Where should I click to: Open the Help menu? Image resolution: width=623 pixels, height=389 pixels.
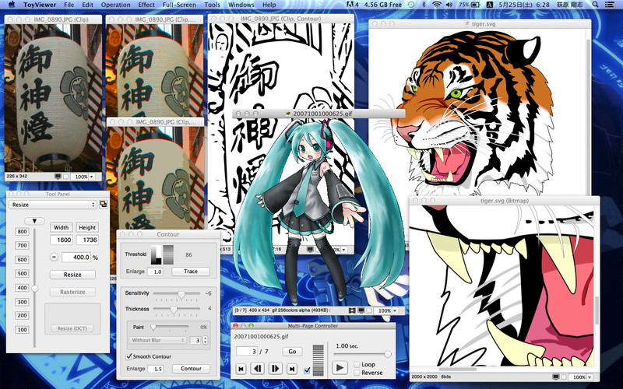[269, 5]
